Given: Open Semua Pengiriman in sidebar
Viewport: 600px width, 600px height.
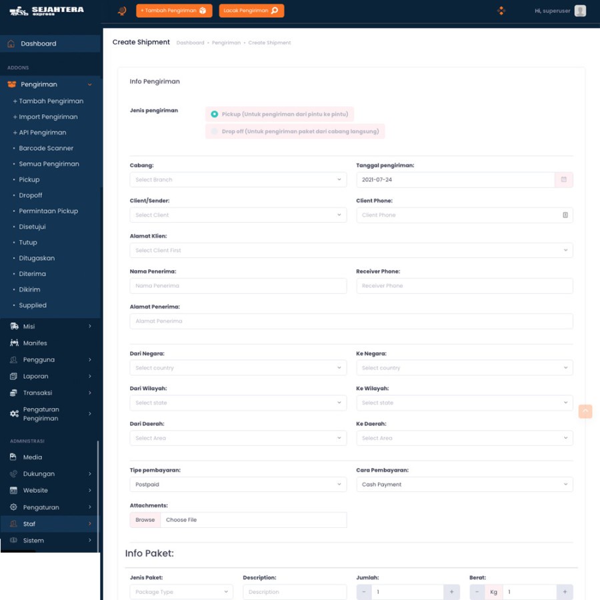Looking at the screenshot, I should (49, 164).
